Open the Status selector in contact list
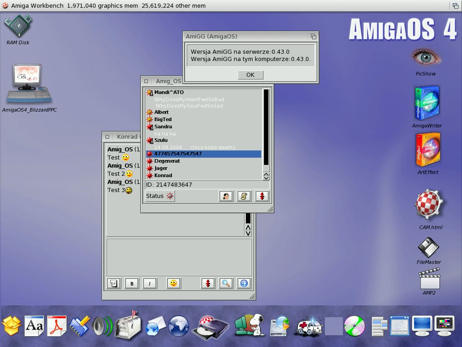This screenshot has width=462, height=347. pyautogui.click(x=160, y=196)
